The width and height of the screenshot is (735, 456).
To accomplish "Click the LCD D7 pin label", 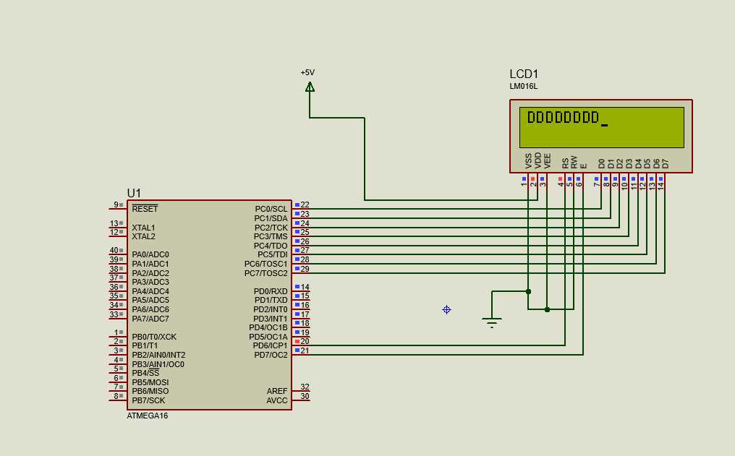I will coord(666,164).
